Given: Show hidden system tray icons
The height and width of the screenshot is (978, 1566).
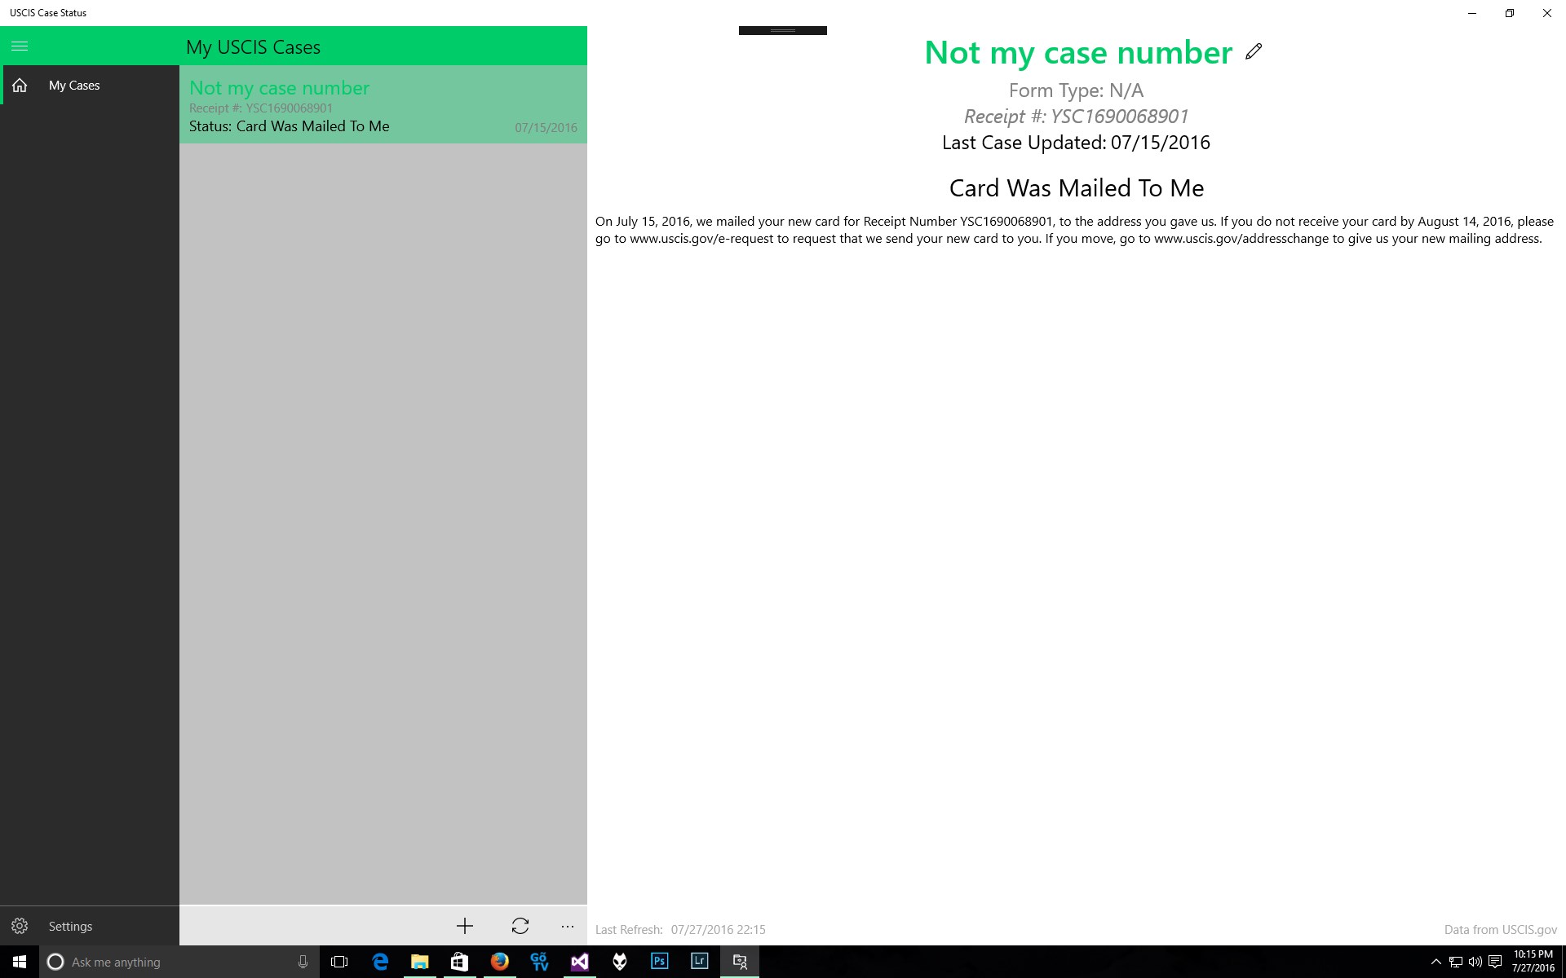Looking at the screenshot, I should pos(1436,962).
